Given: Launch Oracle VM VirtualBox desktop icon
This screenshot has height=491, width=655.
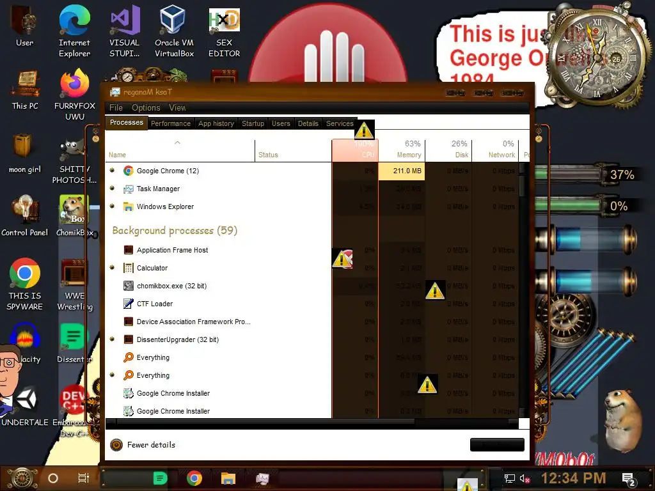Looking at the screenshot, I should (x=174, y=31).
